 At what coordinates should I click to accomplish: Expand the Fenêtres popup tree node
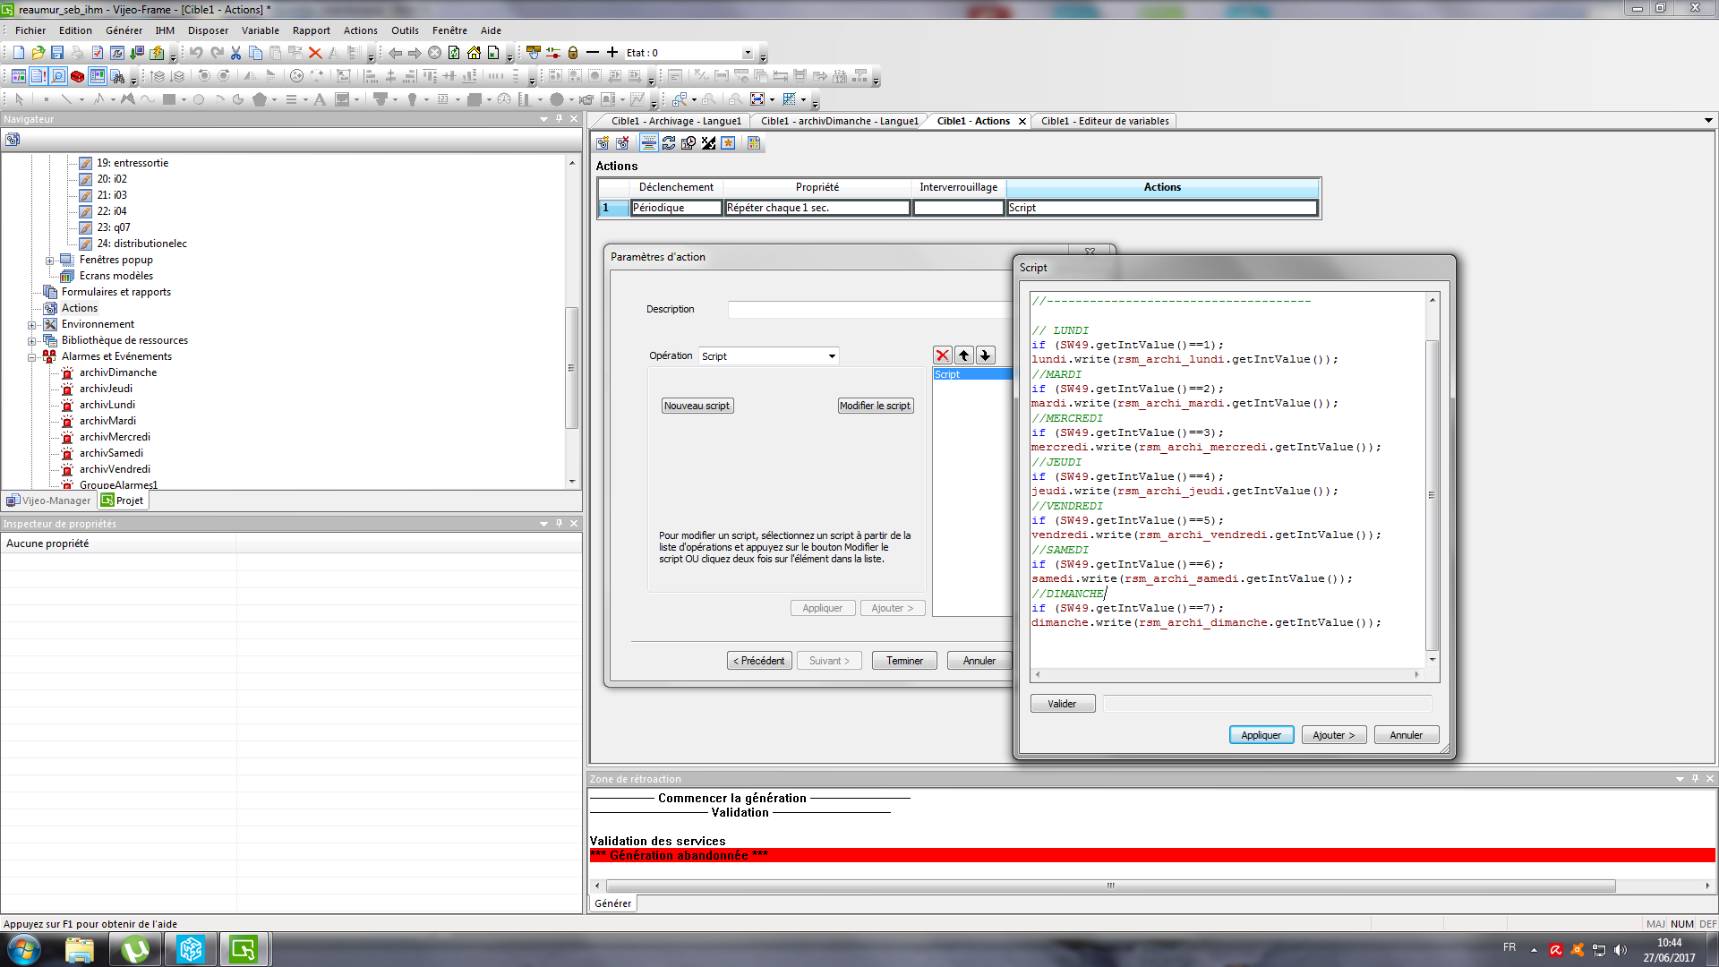[x=50, y=261]
